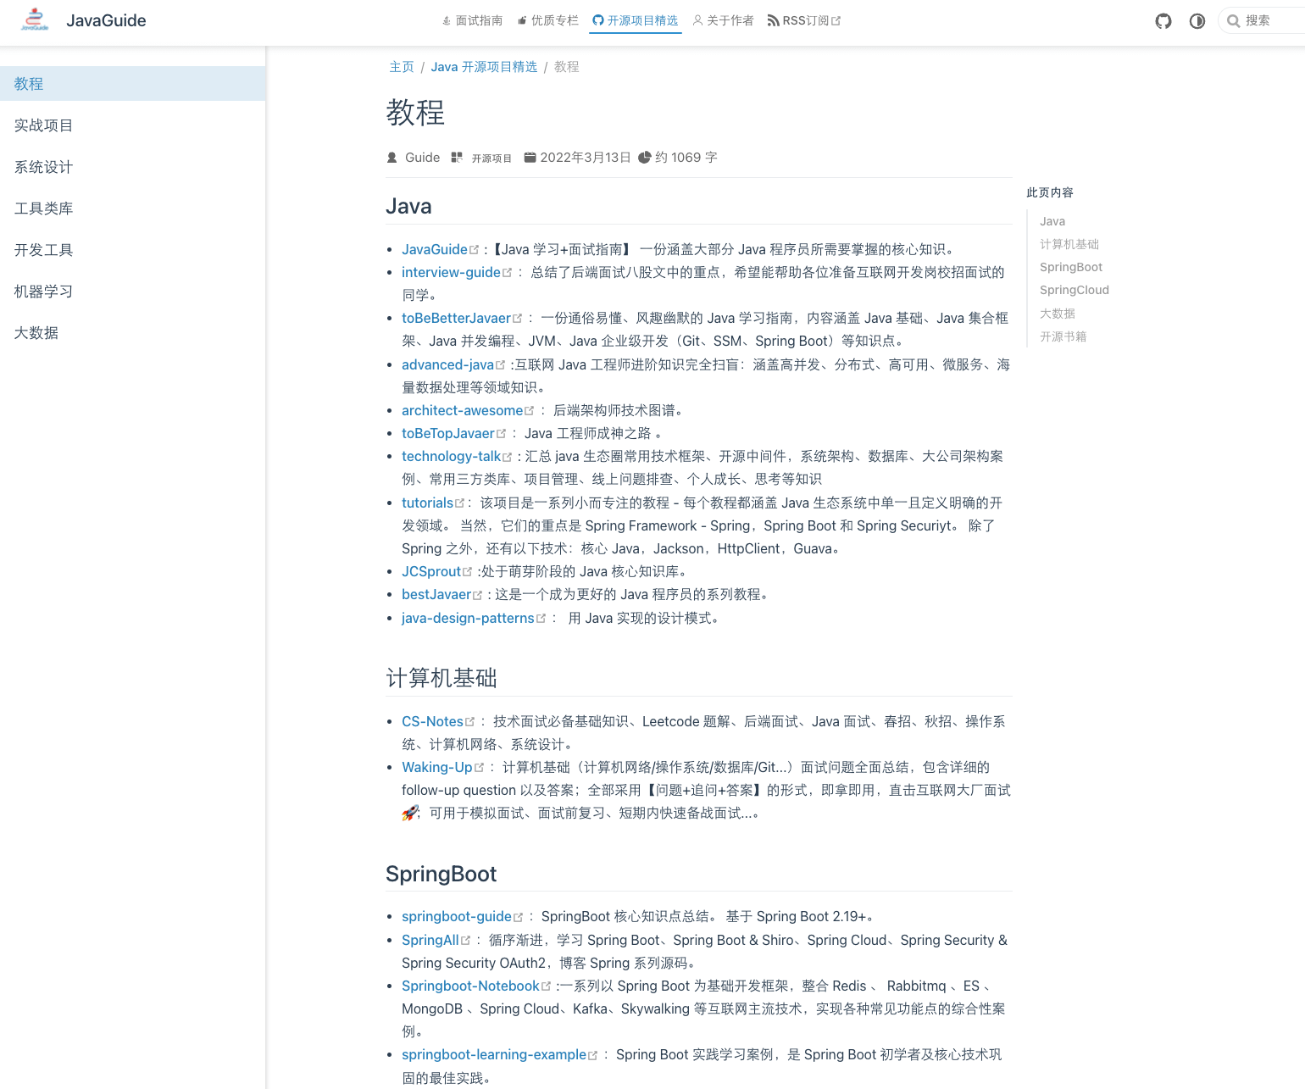Open 工具类库 in the sidebar

[132, 208]
